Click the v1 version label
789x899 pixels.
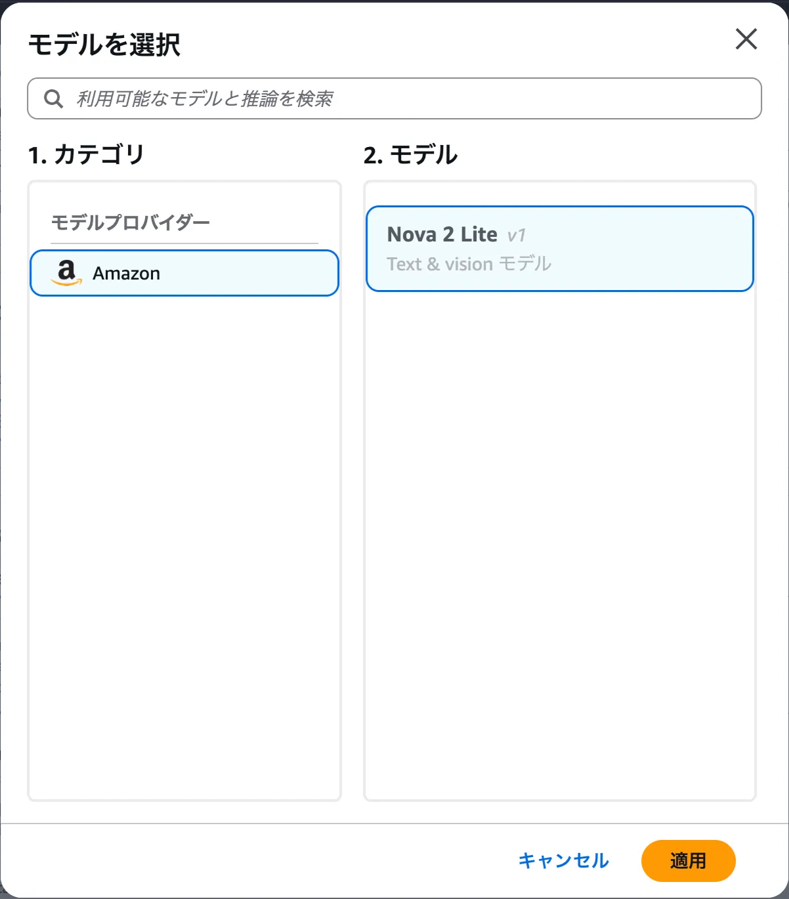(517, 235)
